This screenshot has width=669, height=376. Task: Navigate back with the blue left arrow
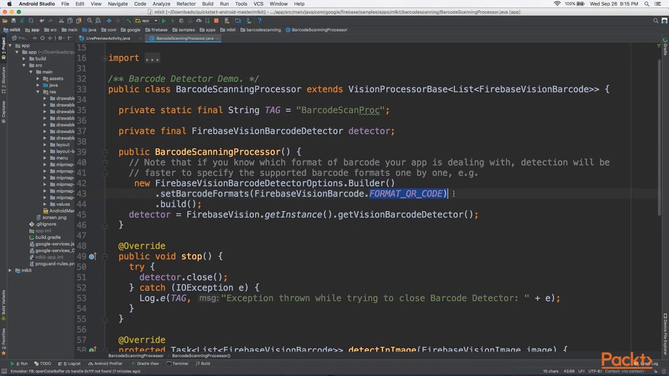(109, 21)
